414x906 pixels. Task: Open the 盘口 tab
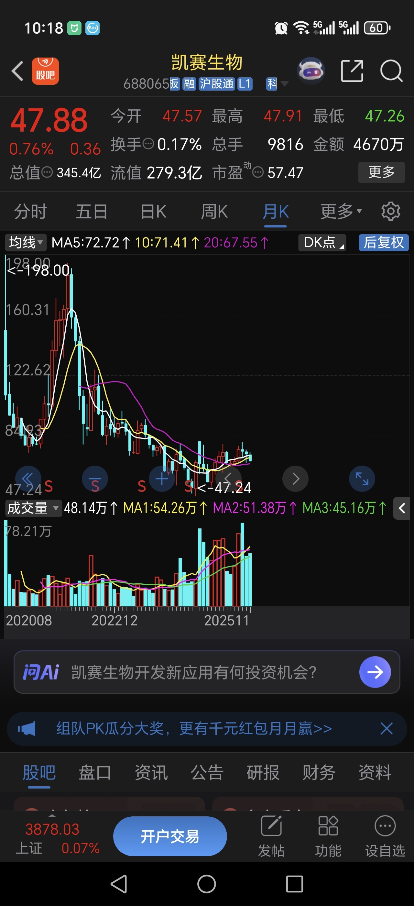tap(95, 772)
